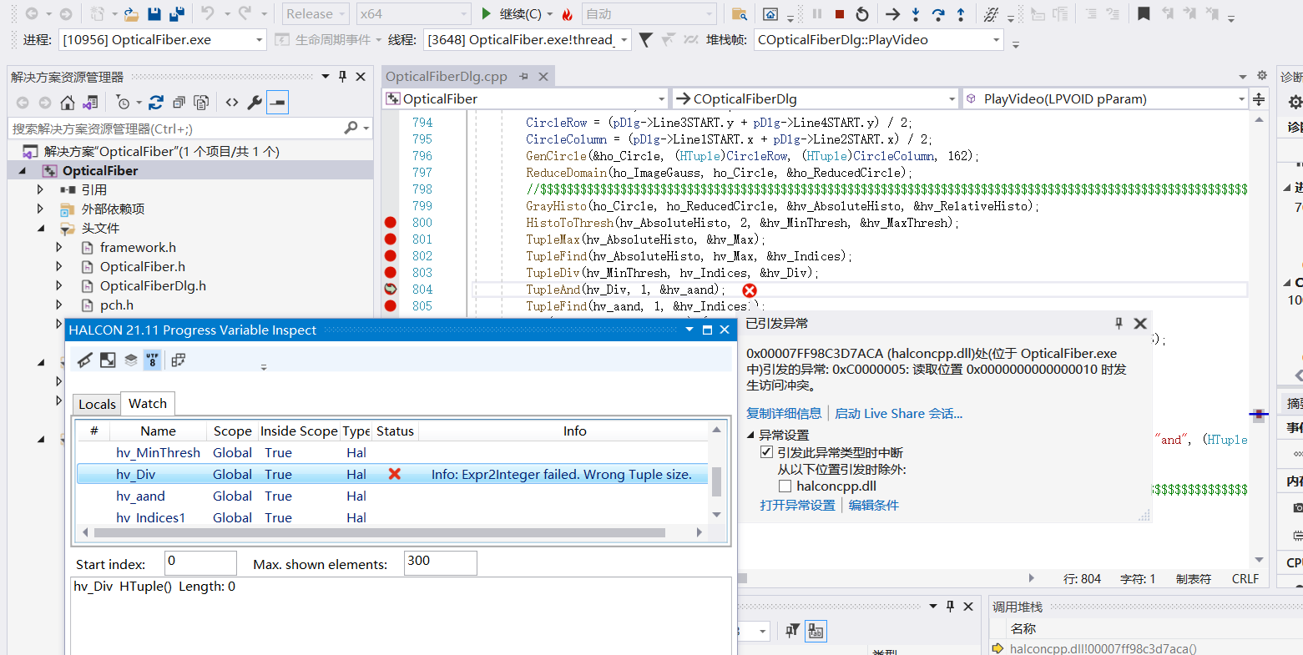The image size is (1303, 655).
Task: Show next statement arrow icon
Action: tap(892, 14)
